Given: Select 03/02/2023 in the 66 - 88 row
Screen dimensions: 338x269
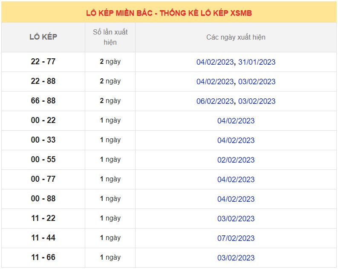Looking at the screenshot, I should 257,101.
